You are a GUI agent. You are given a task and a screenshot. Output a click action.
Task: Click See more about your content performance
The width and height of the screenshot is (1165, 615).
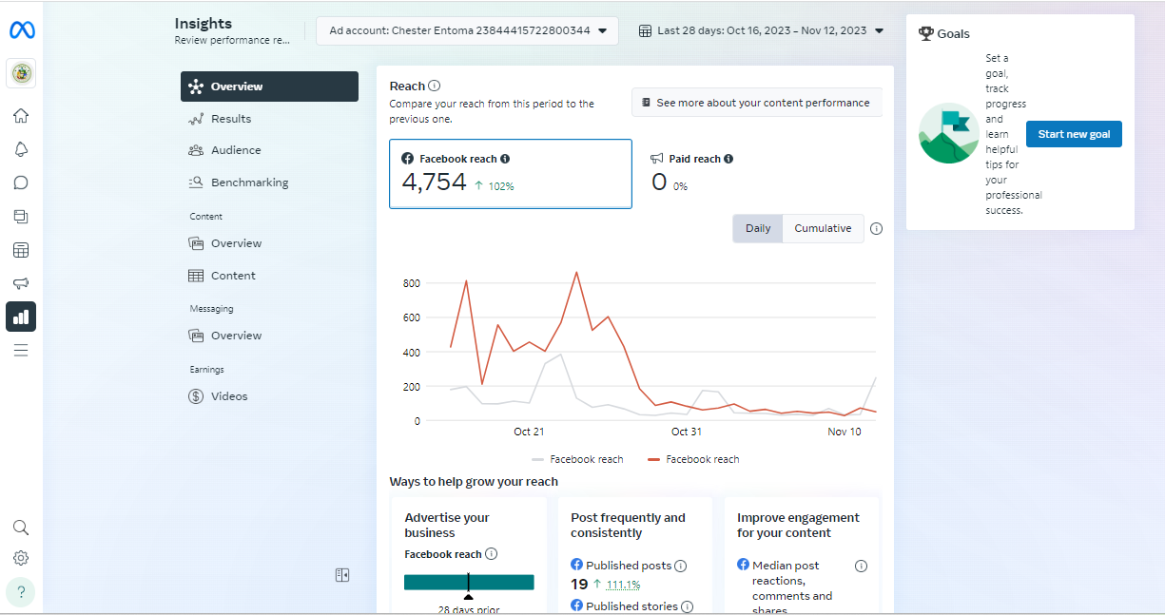tap(756, 103)
